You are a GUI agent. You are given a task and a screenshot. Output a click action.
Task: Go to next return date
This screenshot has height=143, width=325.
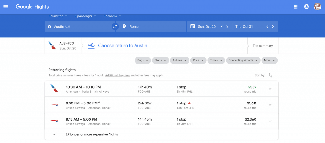(x=273, y=27)
